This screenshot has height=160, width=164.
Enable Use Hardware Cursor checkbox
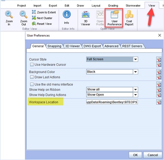point(32,65)
